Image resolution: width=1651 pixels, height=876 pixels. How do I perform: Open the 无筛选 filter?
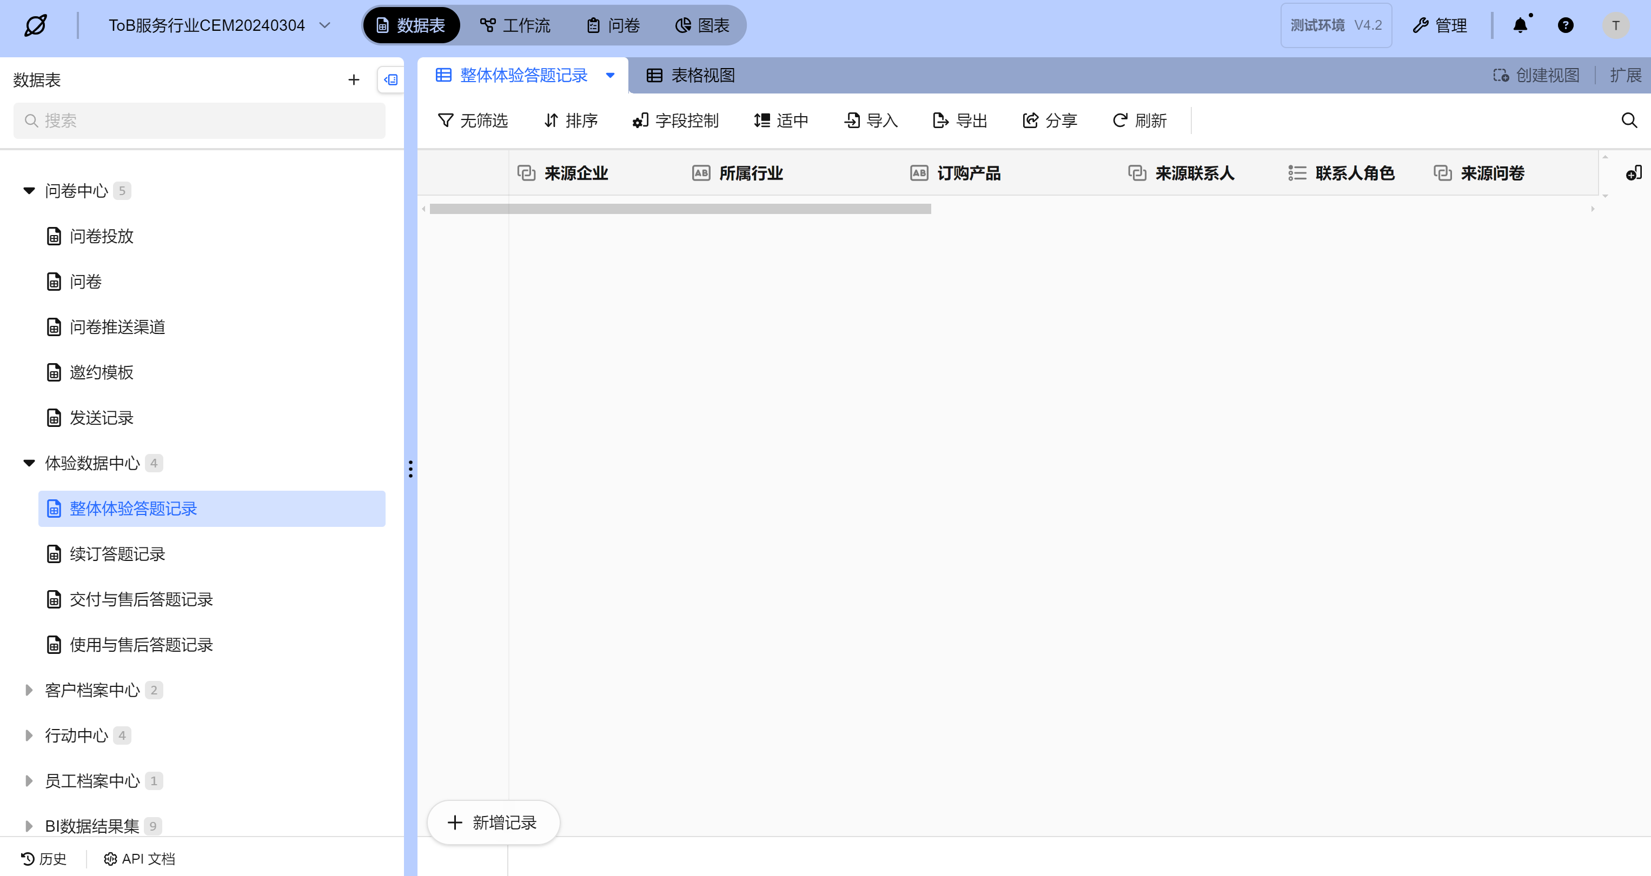point(472,121)
